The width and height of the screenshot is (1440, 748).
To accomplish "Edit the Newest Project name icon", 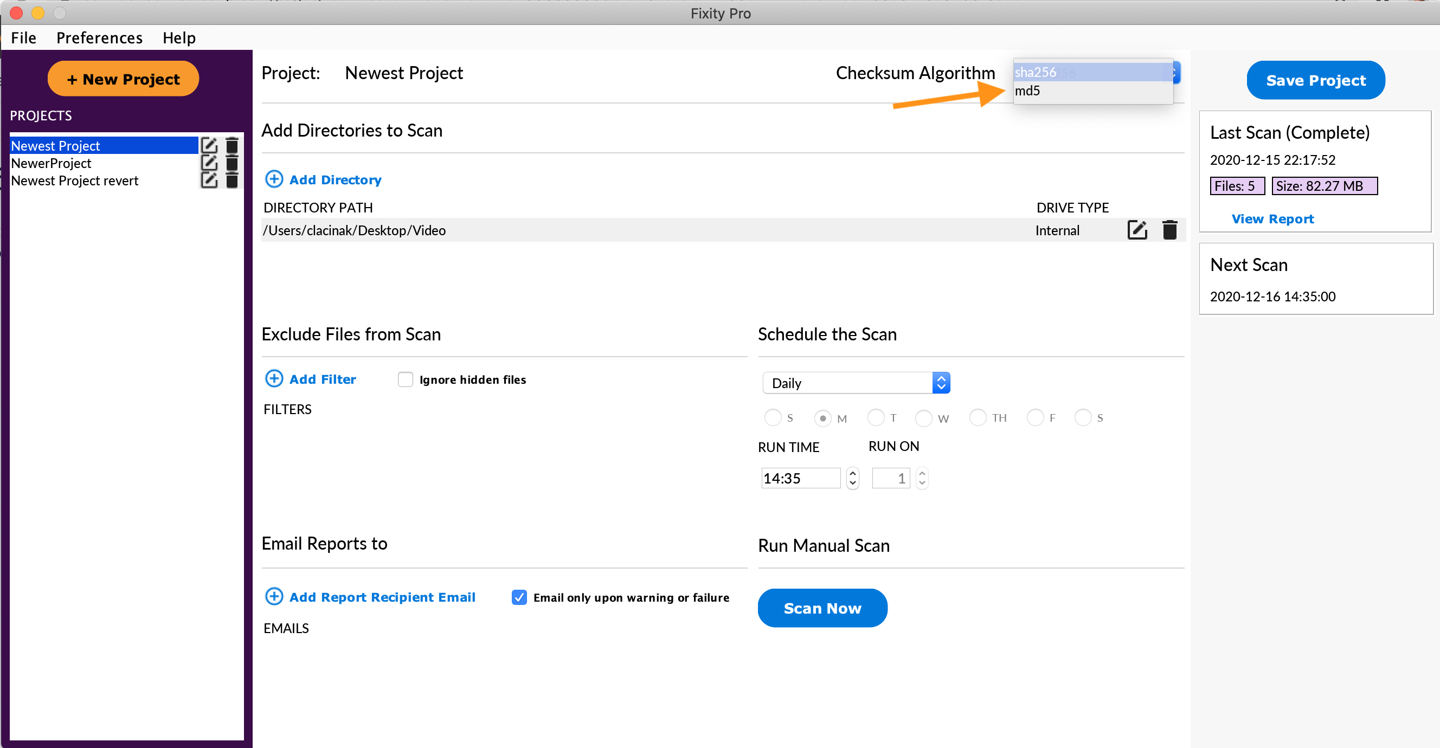I will 209,145.
